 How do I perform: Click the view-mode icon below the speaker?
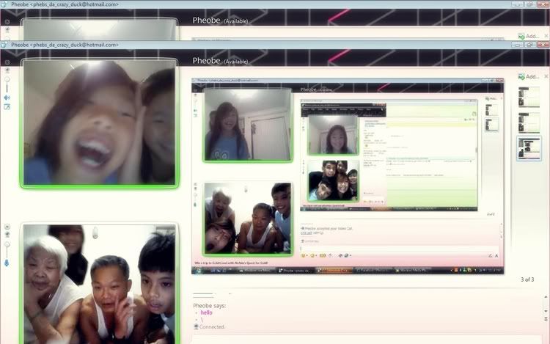click(7, 106)
